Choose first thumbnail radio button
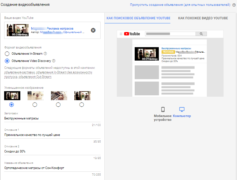Image resolution: width=237 pixels, height=180 pixels. (12, 105)
